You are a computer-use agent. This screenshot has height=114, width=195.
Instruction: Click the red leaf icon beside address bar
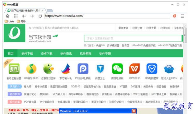[175, 16]
